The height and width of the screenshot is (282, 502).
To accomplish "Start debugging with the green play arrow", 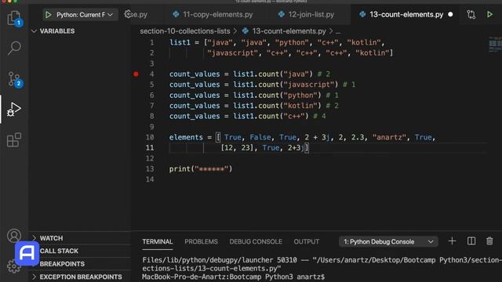I will point(49,15).
